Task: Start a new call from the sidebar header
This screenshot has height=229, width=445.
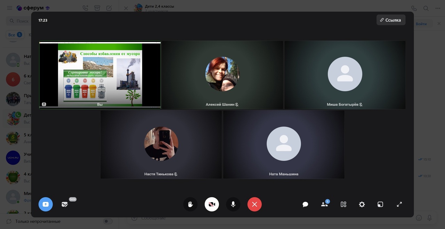Action: [x=85, y=8]
